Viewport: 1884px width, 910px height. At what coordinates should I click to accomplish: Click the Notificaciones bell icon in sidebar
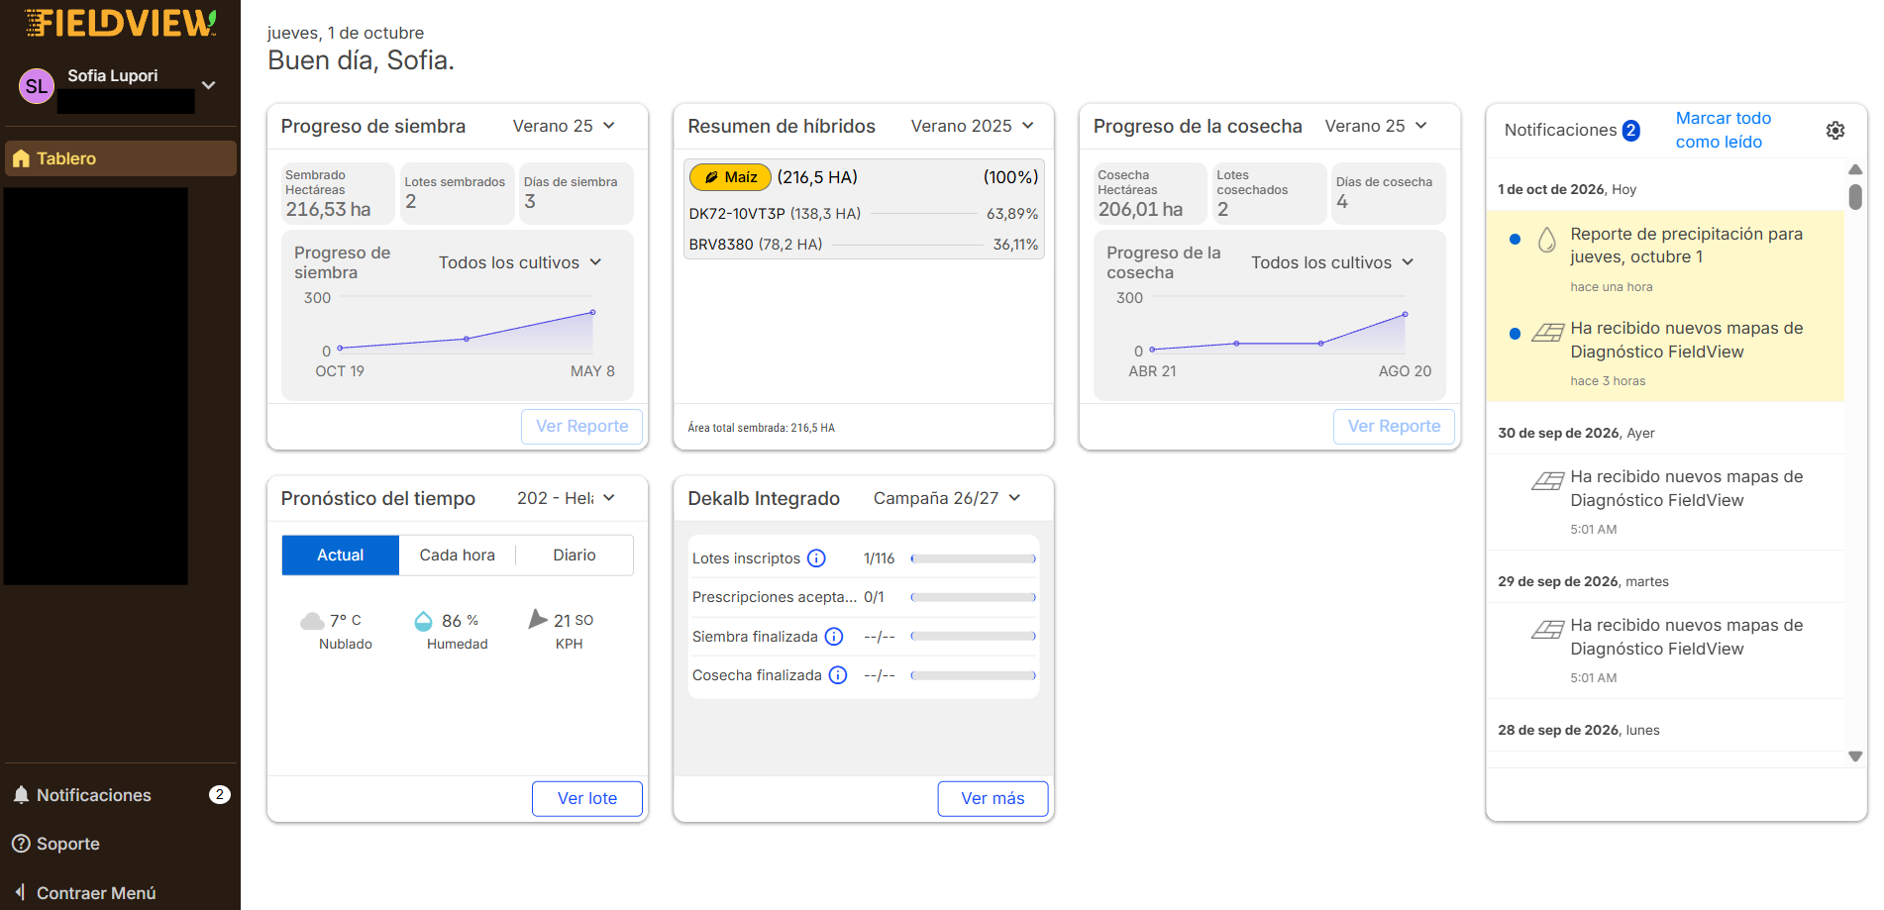(21, 795)
